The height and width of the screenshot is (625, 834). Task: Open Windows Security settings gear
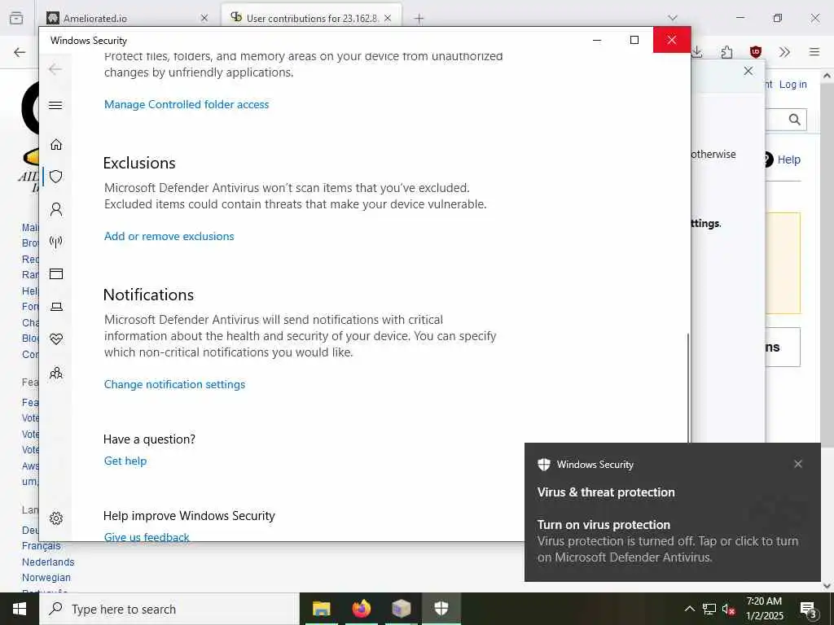point(56,518)
